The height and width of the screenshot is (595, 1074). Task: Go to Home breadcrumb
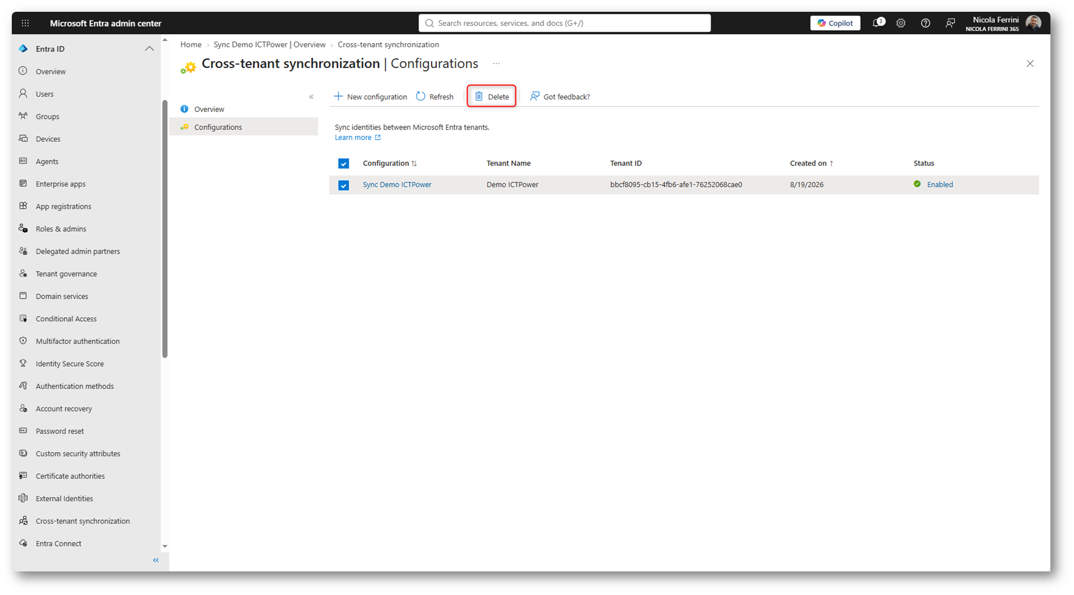(x=191, y=44)
